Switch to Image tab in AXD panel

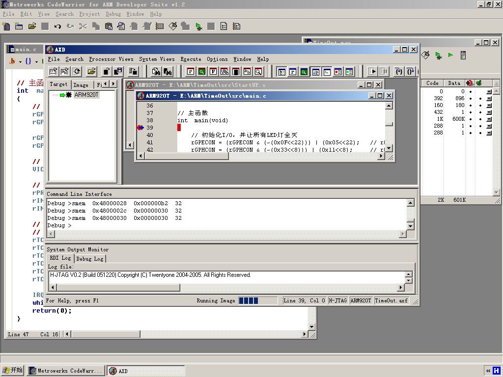[x=81, y=85]
